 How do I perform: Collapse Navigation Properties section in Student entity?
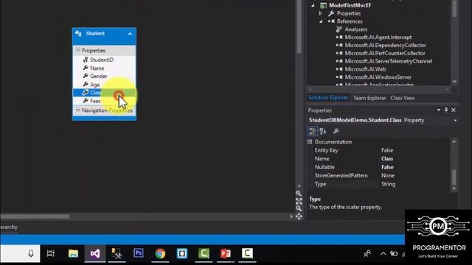point(78,110)
